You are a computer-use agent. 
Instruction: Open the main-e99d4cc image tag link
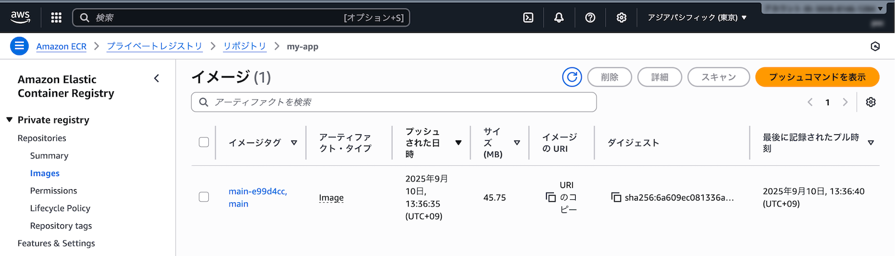(x=257, y=192)
